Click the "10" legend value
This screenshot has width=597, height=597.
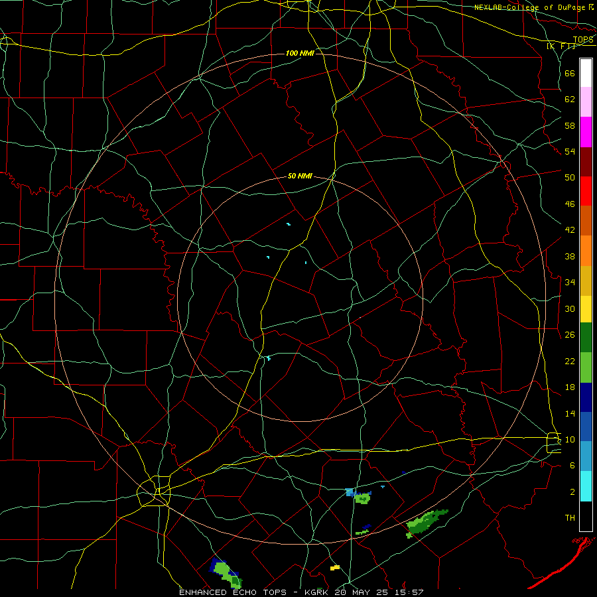click(x=570, y=439)
